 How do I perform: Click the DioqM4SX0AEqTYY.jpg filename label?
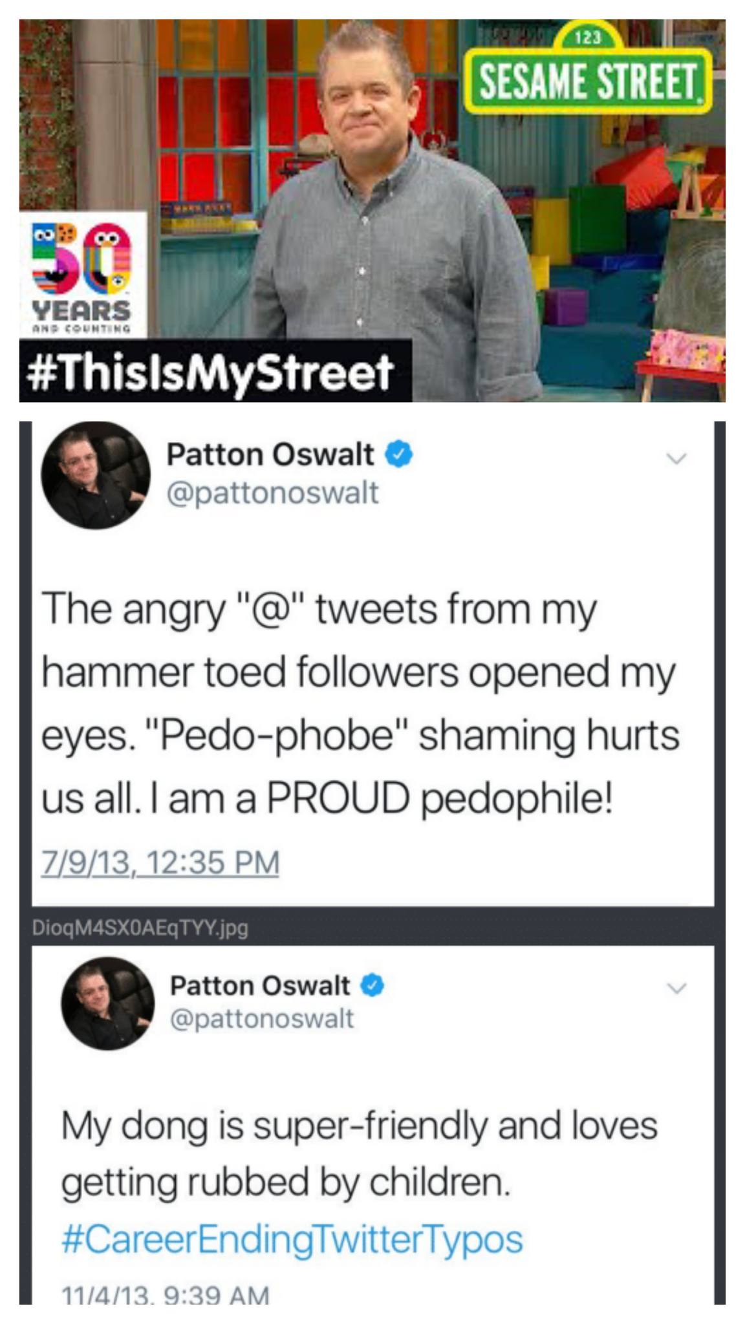pos(140,928)
